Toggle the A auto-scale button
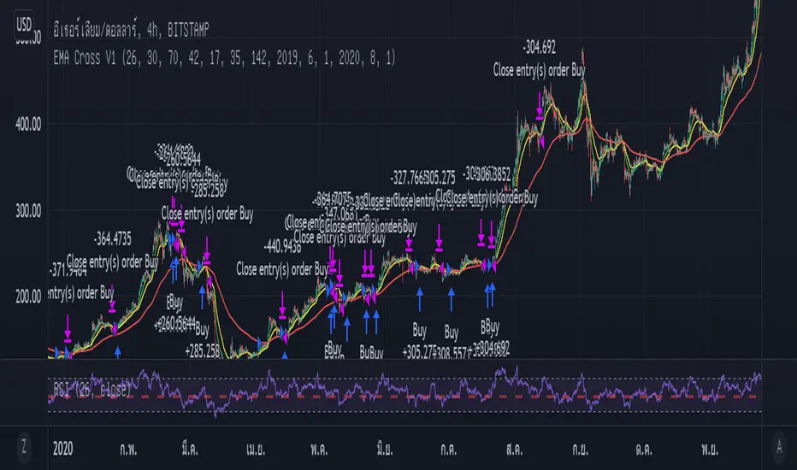Screen dimensions: 797x470 pos(779,447)
